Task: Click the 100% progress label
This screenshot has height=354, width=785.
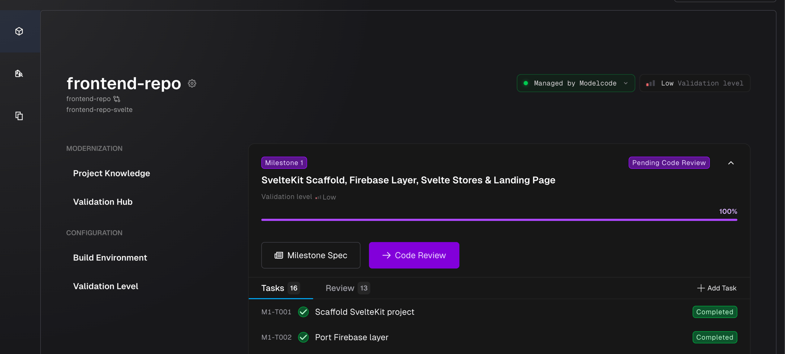Action: (728, 212)
